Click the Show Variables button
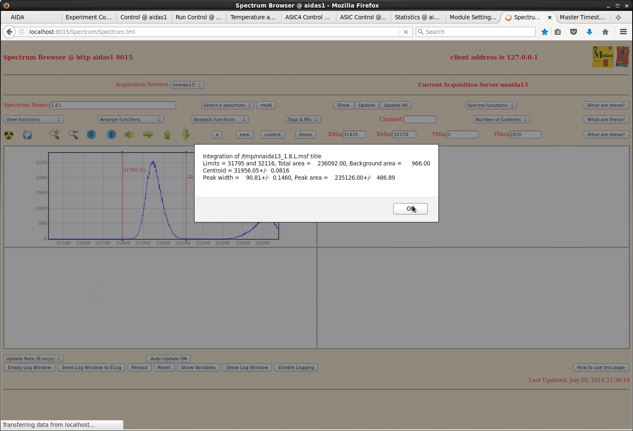633x431 pixels. coord(198,367)
